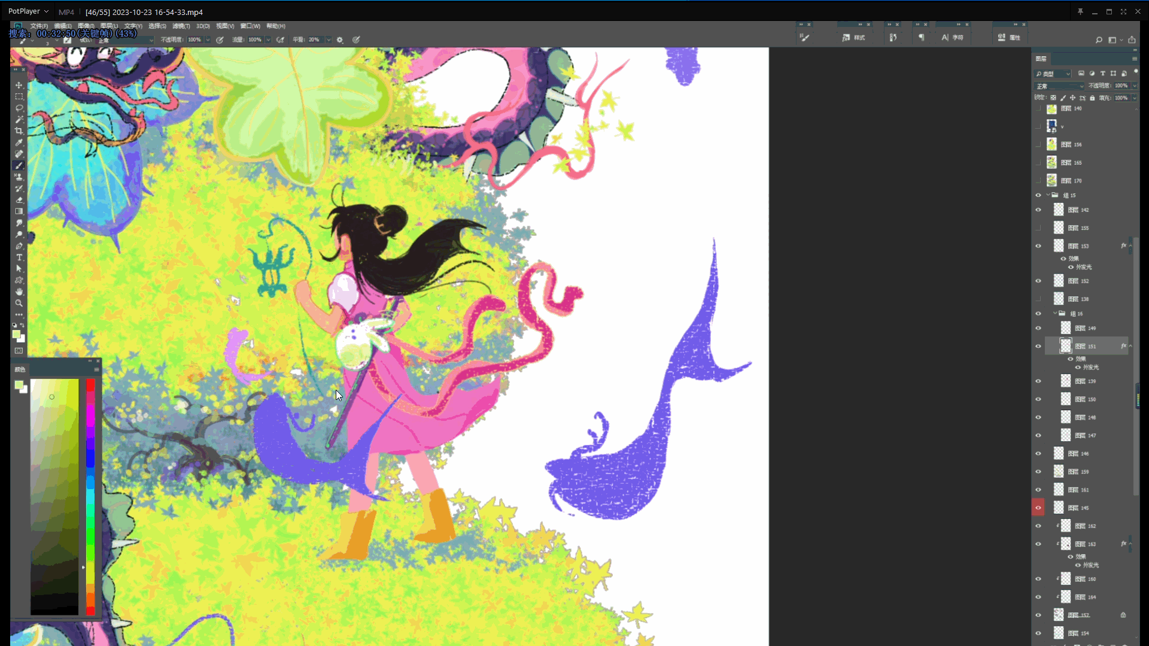Click the foreground color swatch in toolbar
This screenshot has height=646, width=1149.
(17, 335)
